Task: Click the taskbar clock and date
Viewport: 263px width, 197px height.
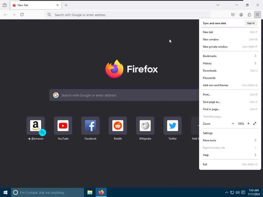Action: click(x=253, y=192)
